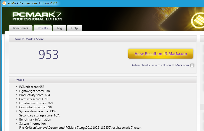This screenshot has width=204, height=131.
Task: Click the large 953 score number
Action: tap(48, 54)
